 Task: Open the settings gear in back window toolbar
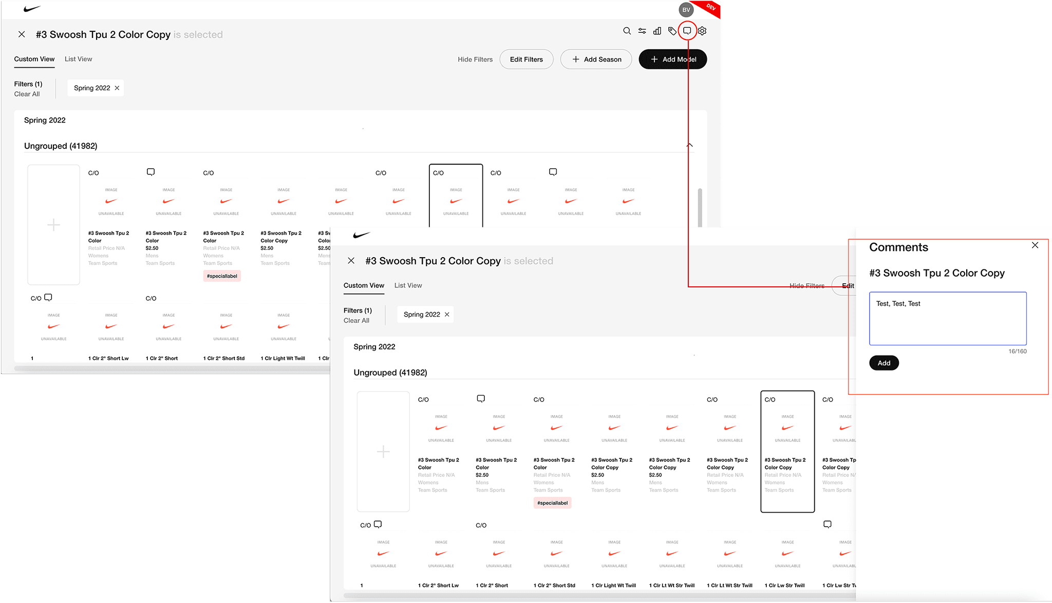tap(702, 31)
